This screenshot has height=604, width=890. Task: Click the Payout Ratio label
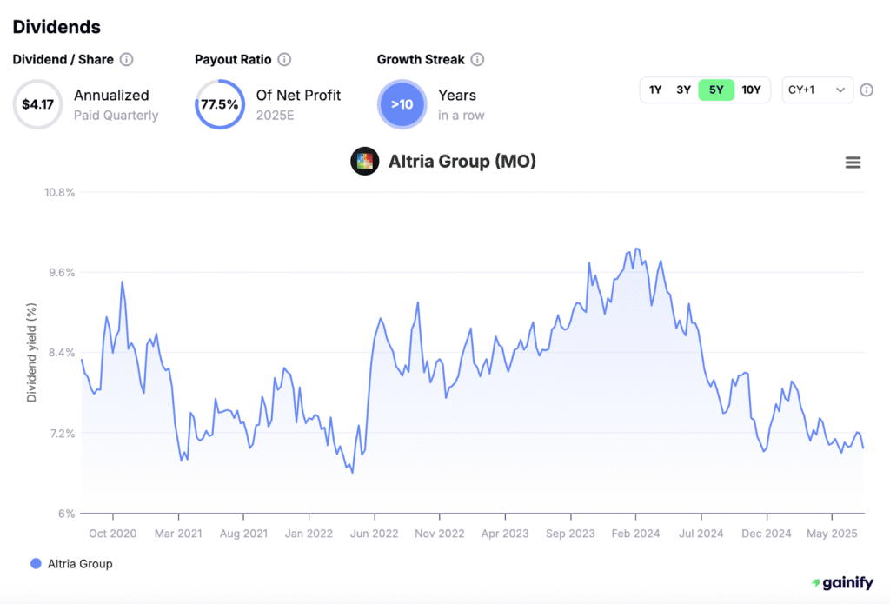(x=233, y=60)
